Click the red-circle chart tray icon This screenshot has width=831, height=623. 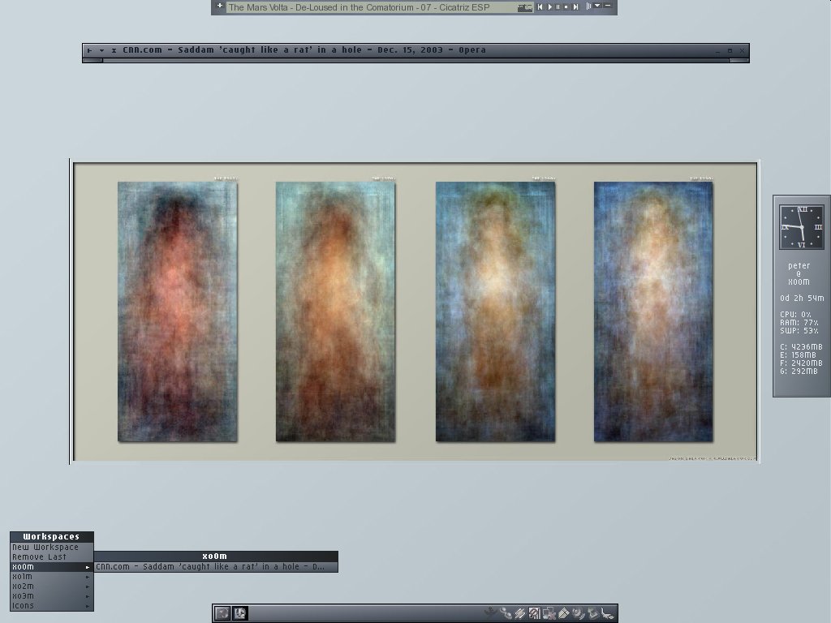(535, 613)
